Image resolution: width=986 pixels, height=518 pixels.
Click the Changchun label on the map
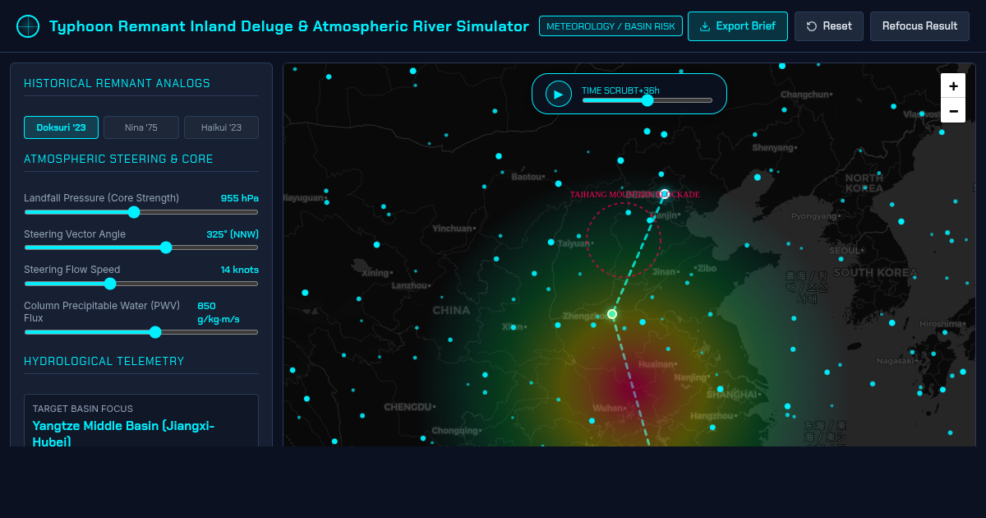tap(805, 95)
